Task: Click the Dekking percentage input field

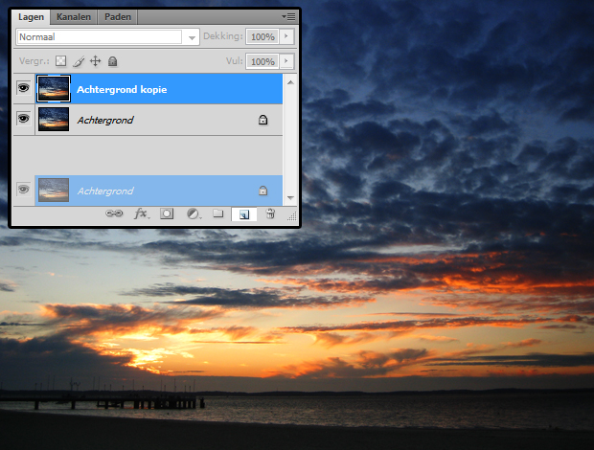Action: [262, 37]
